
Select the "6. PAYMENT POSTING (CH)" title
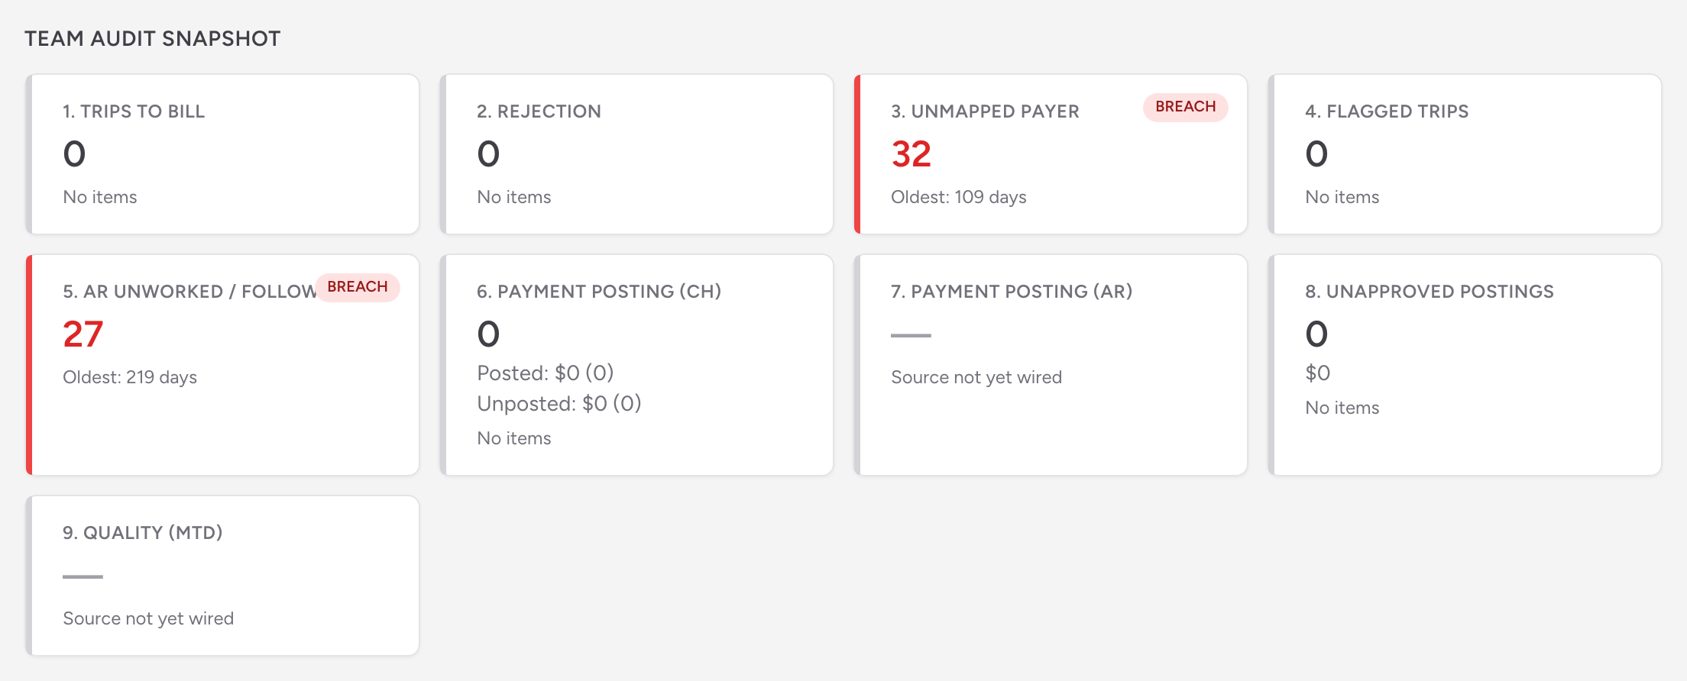pos(599,292)
